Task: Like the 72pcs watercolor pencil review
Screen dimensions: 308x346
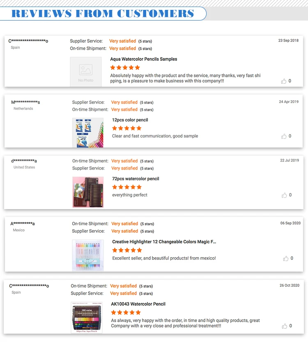Action: (x=284, y=195)
